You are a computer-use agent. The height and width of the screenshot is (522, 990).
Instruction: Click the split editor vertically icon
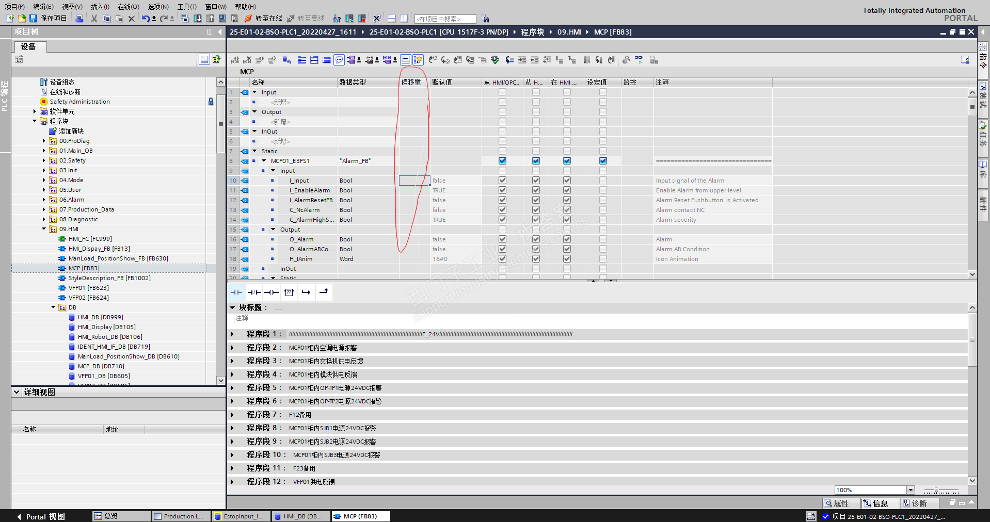[x=404, y=19]
